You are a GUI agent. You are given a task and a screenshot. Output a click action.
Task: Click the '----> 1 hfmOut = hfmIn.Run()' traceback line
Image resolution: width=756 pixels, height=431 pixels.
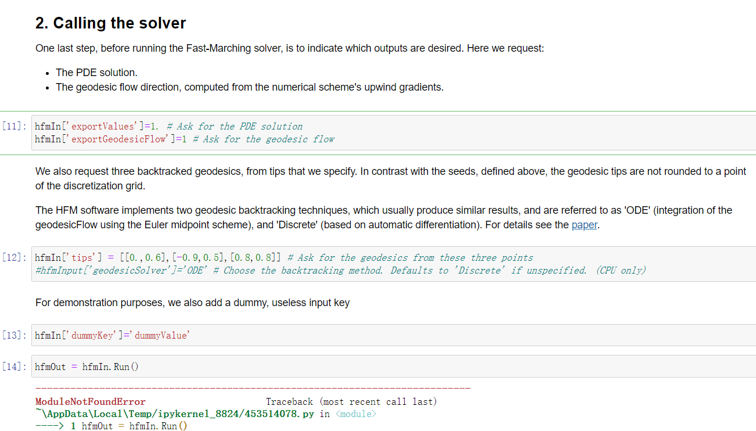111,426
